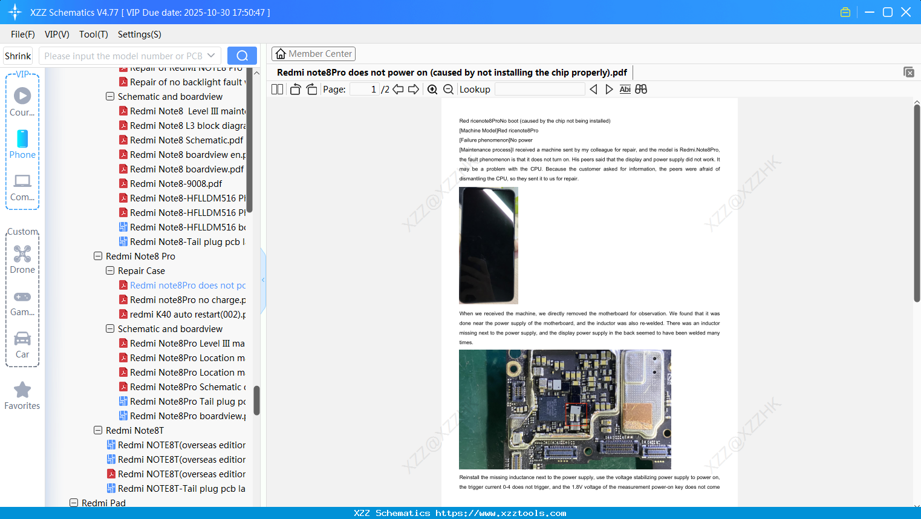Open the xzztools.com link in status bar

[501, 514]
